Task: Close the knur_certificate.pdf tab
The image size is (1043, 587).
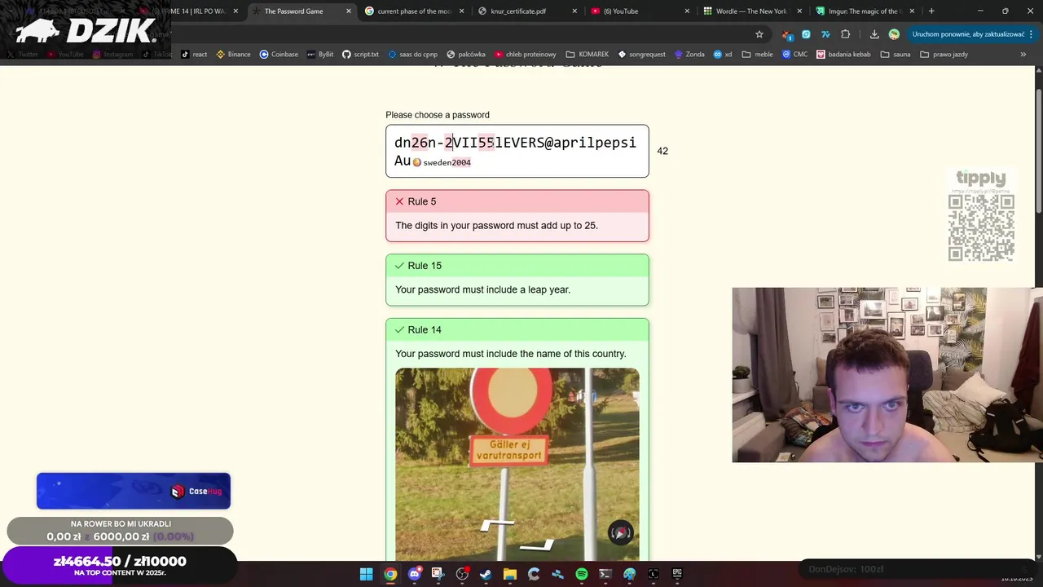Action: (x=574, y=11)
